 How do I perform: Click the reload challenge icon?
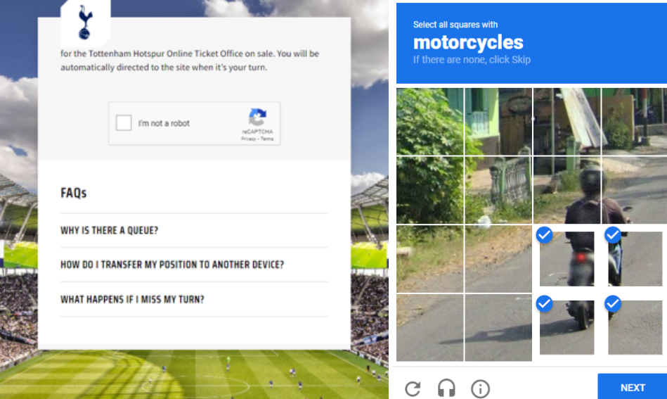click(x=413, y=388)
